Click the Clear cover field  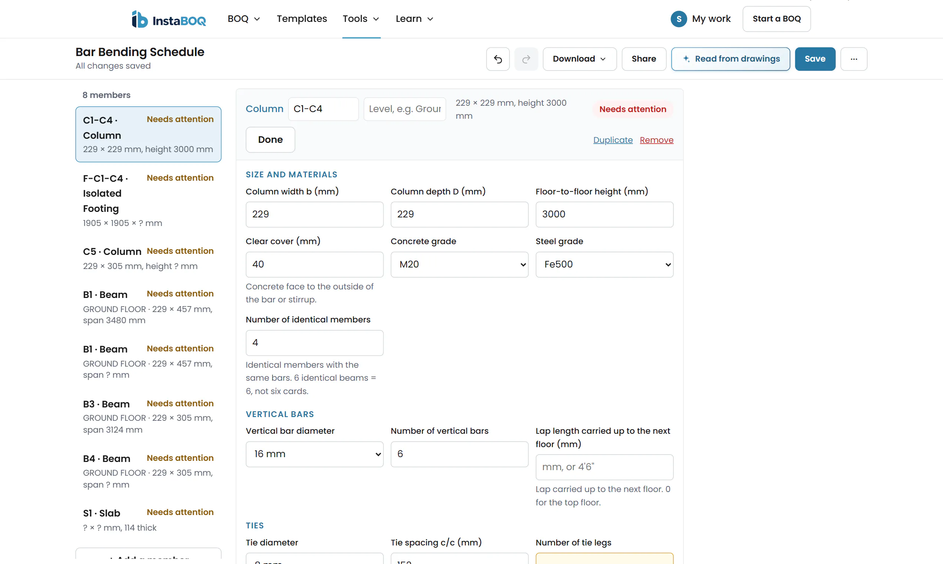pos(314,265)
